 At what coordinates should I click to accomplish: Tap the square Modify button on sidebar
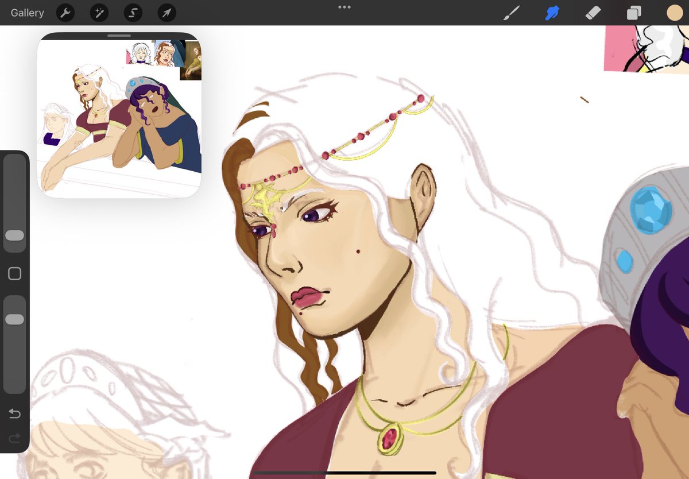[14, 274]
